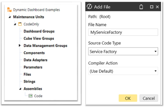Select Dynamic Dashboard Examples in the tree
Image resolution: width=165 pixels, height=108 pixels.
(36, 10)
